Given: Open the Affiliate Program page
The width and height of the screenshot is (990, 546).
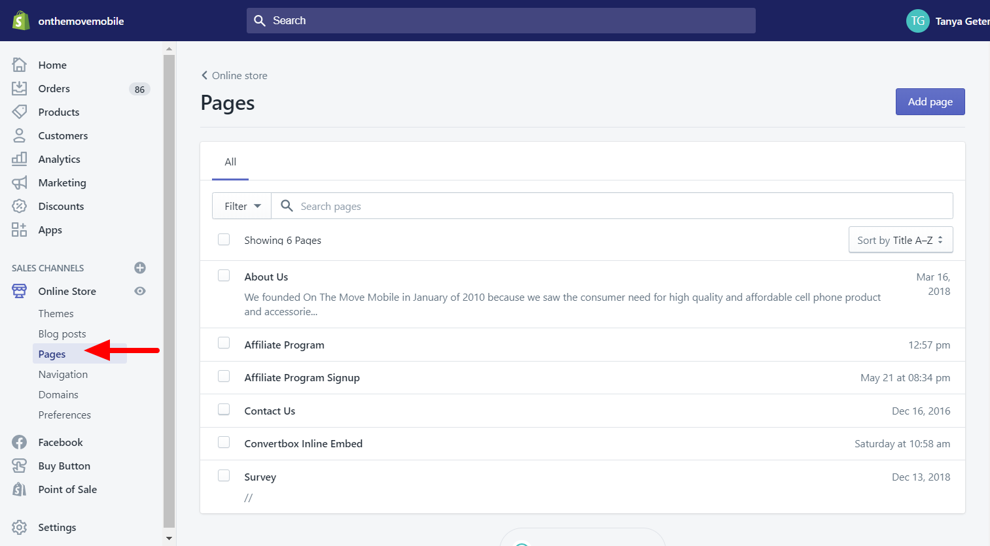Looking at the screenshot, I should (284, 345).
